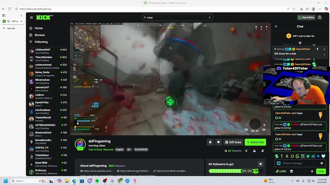330x185 pixels.
Task: Click the 12 Viewers count
Action: [x=233, y=151]
